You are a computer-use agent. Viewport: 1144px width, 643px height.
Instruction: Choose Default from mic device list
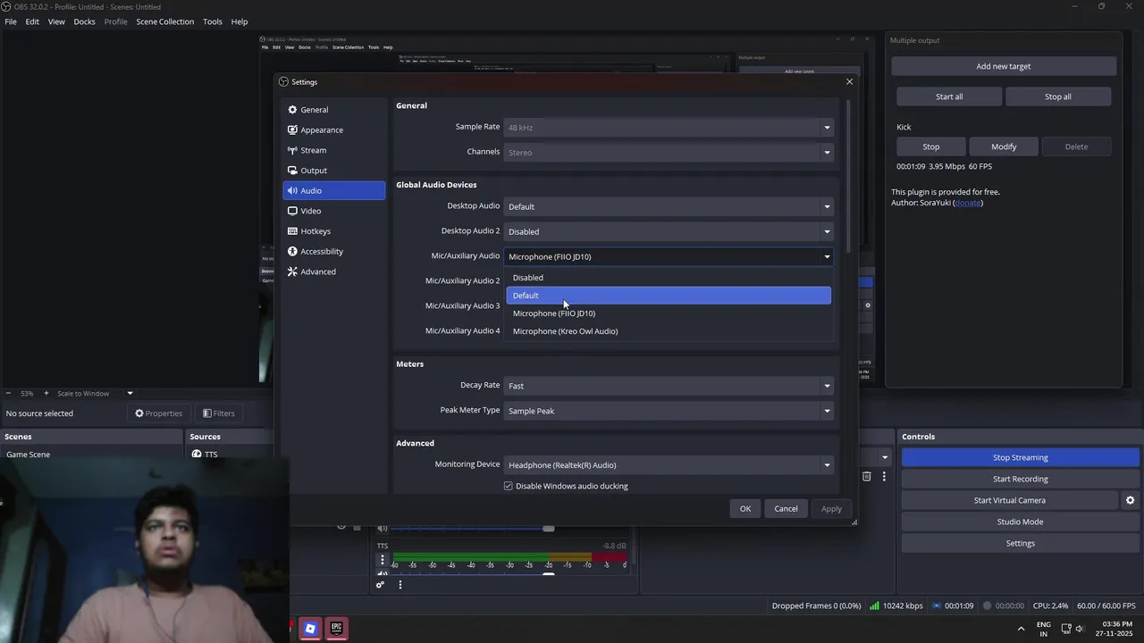[x=669, y=296]
